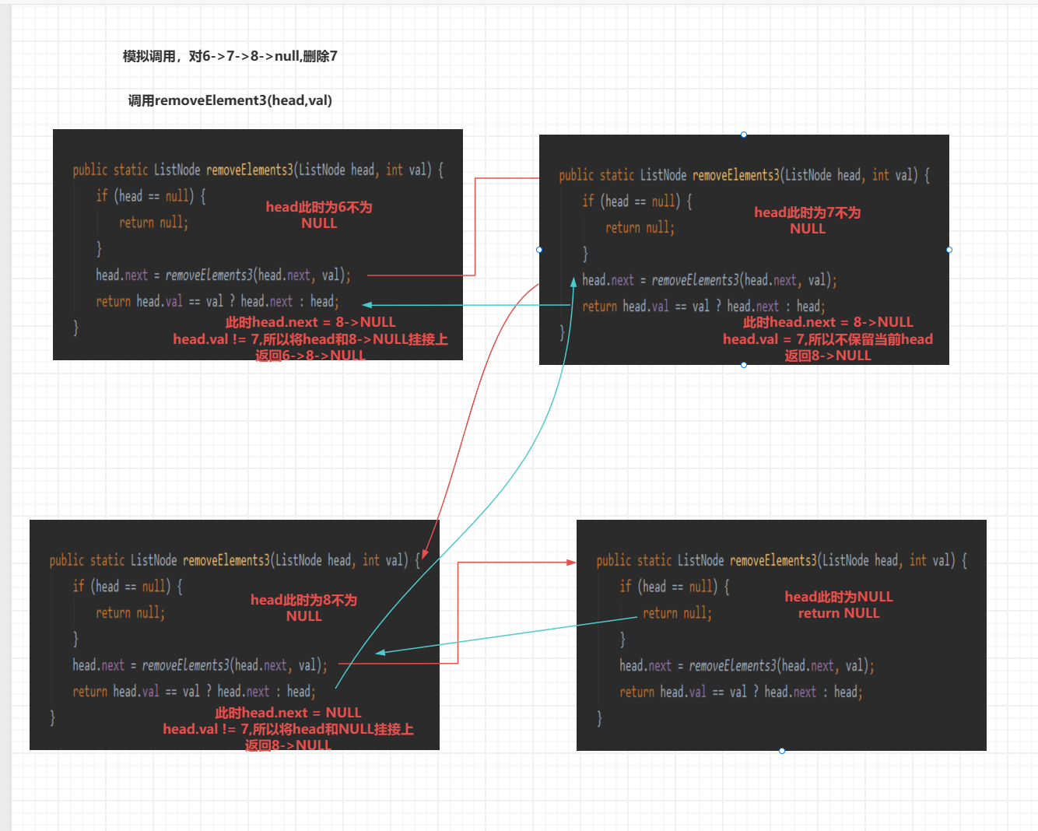The height and width of the screenshot is (831, 1038).
Task: Grab the top connection handle of the head=7 block
Action: [x=744, y=135]
